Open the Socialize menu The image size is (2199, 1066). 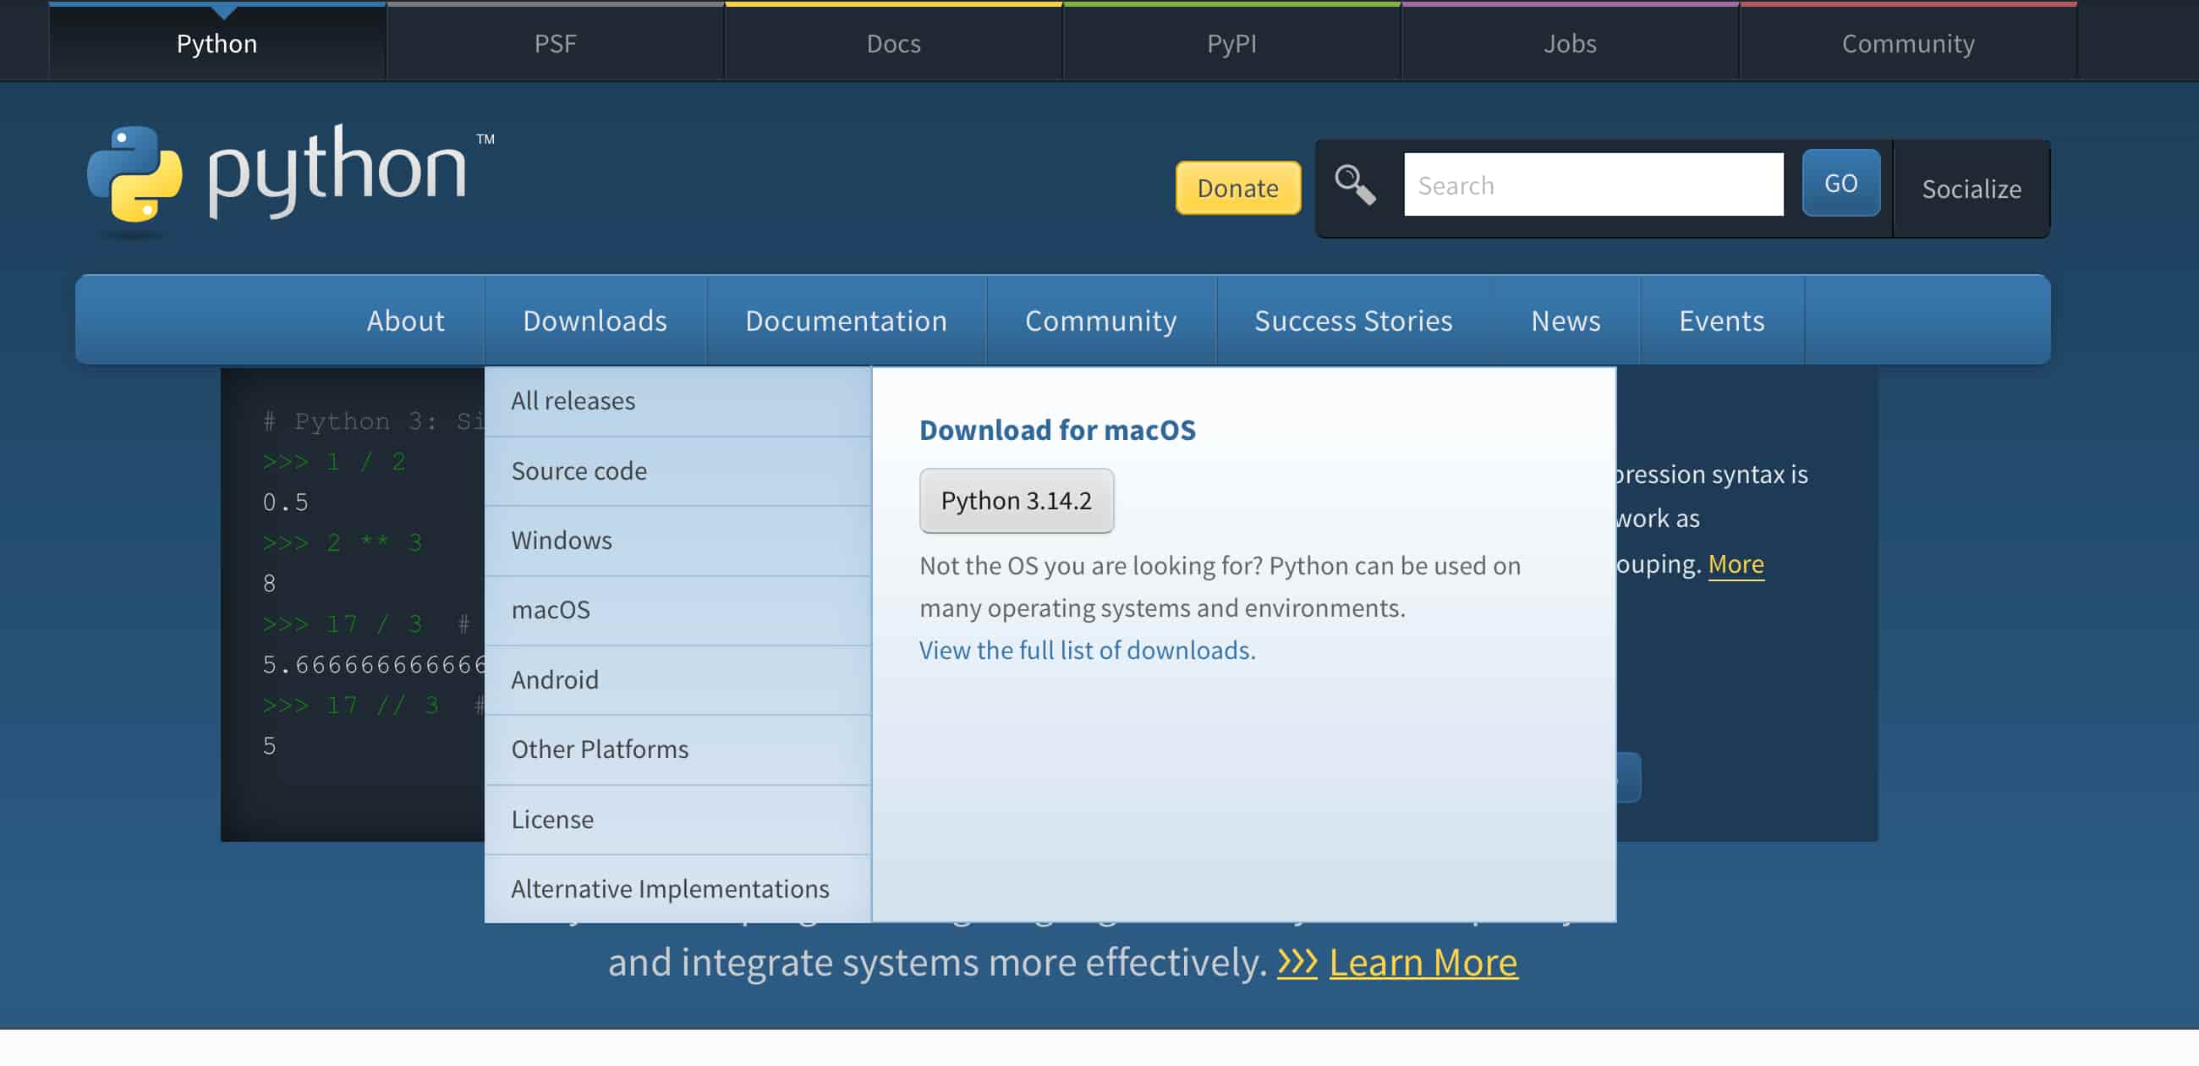pos(1971,189)
